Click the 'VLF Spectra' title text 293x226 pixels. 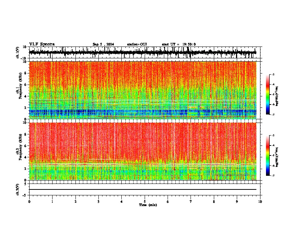click(42, 44)
